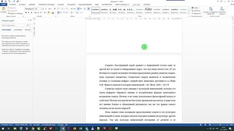Switch to the Review (Рецензирование) ribbon tab
Screen dimensions: 234x131
(x=85, y=5)
